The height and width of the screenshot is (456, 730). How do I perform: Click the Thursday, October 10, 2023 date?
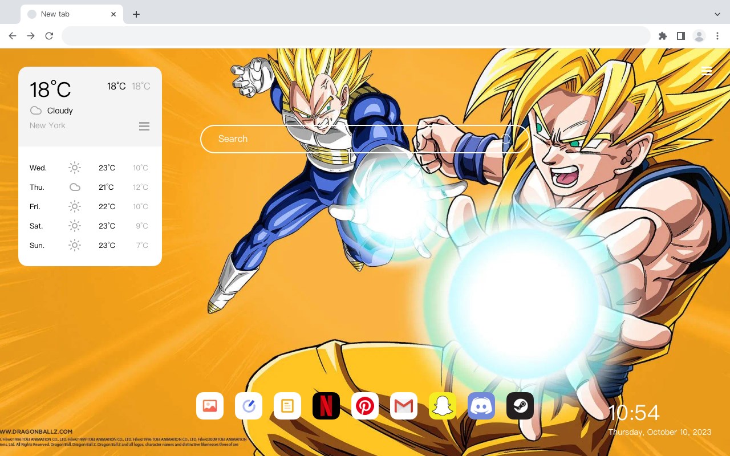coord(660,432)
